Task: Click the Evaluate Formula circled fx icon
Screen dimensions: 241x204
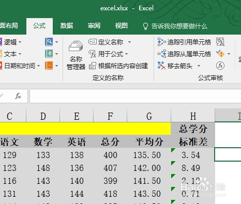Action: click(x=220, y=66)
